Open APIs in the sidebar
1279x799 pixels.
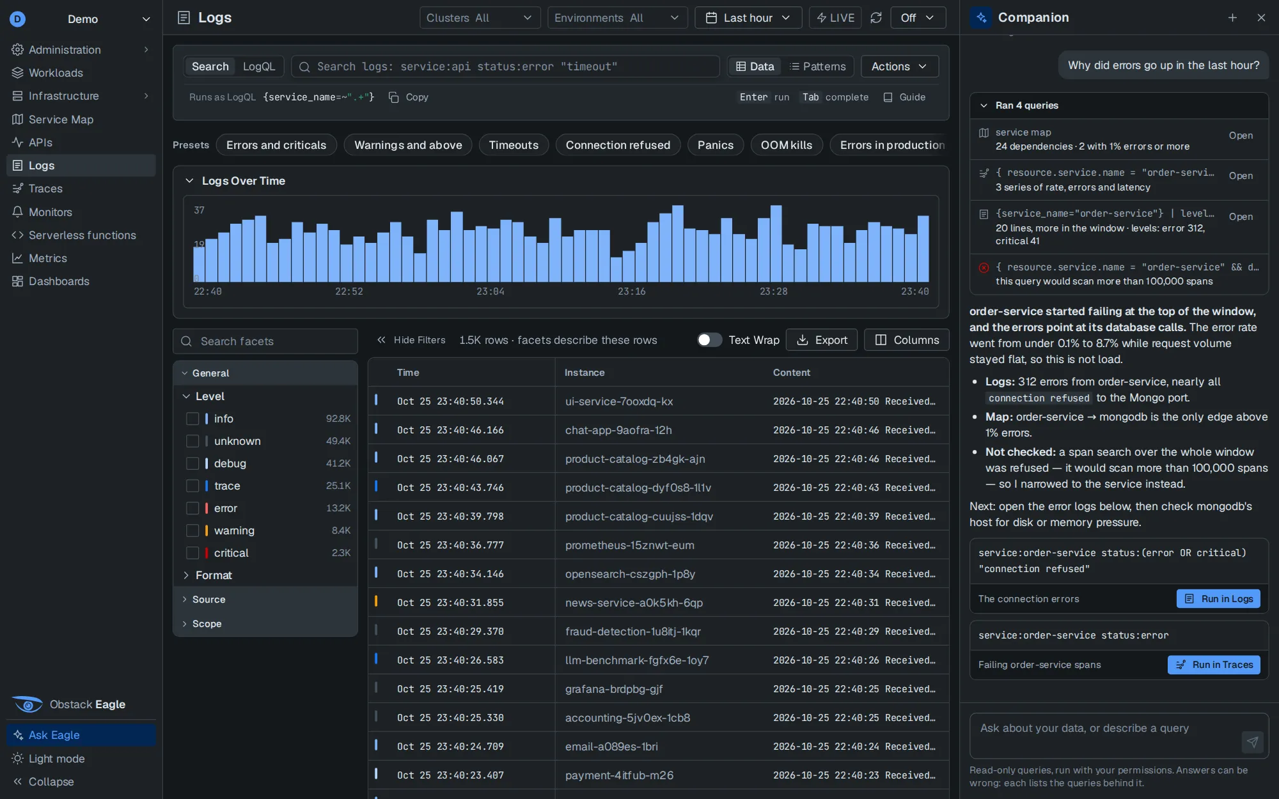[x=81, y=143]
